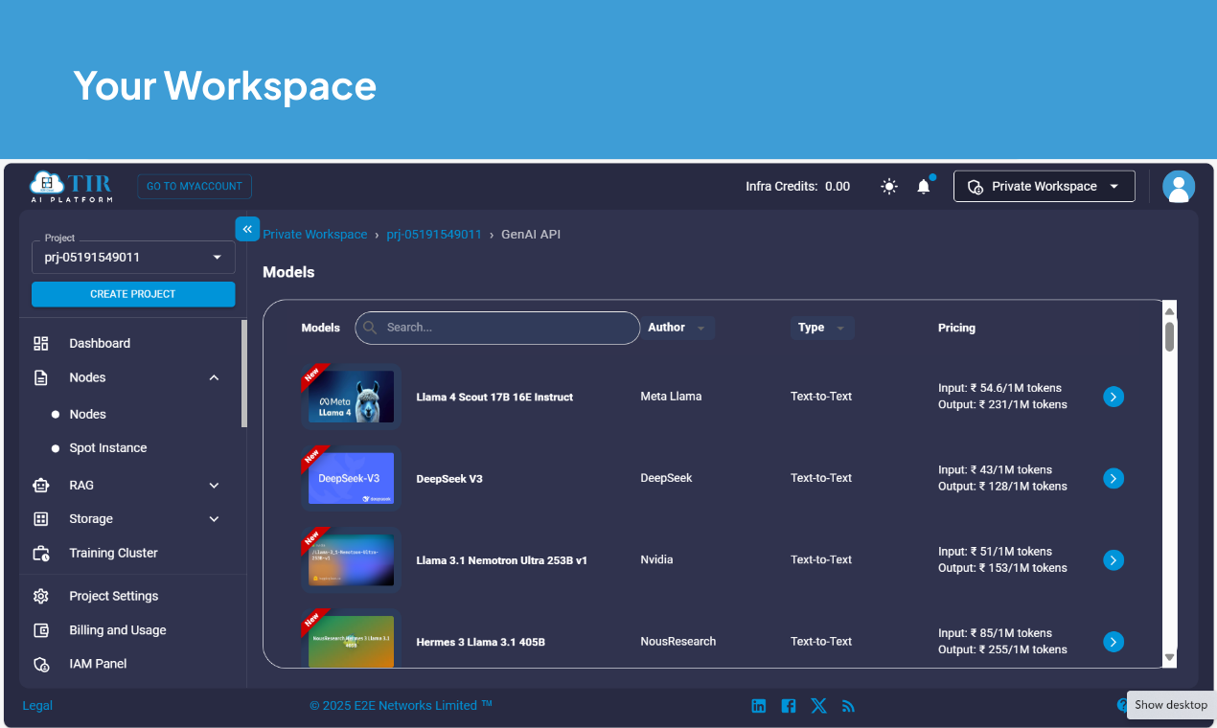Open the Facebook footer icon
This screenshot has width=1217, height=728.
[789, 706]
